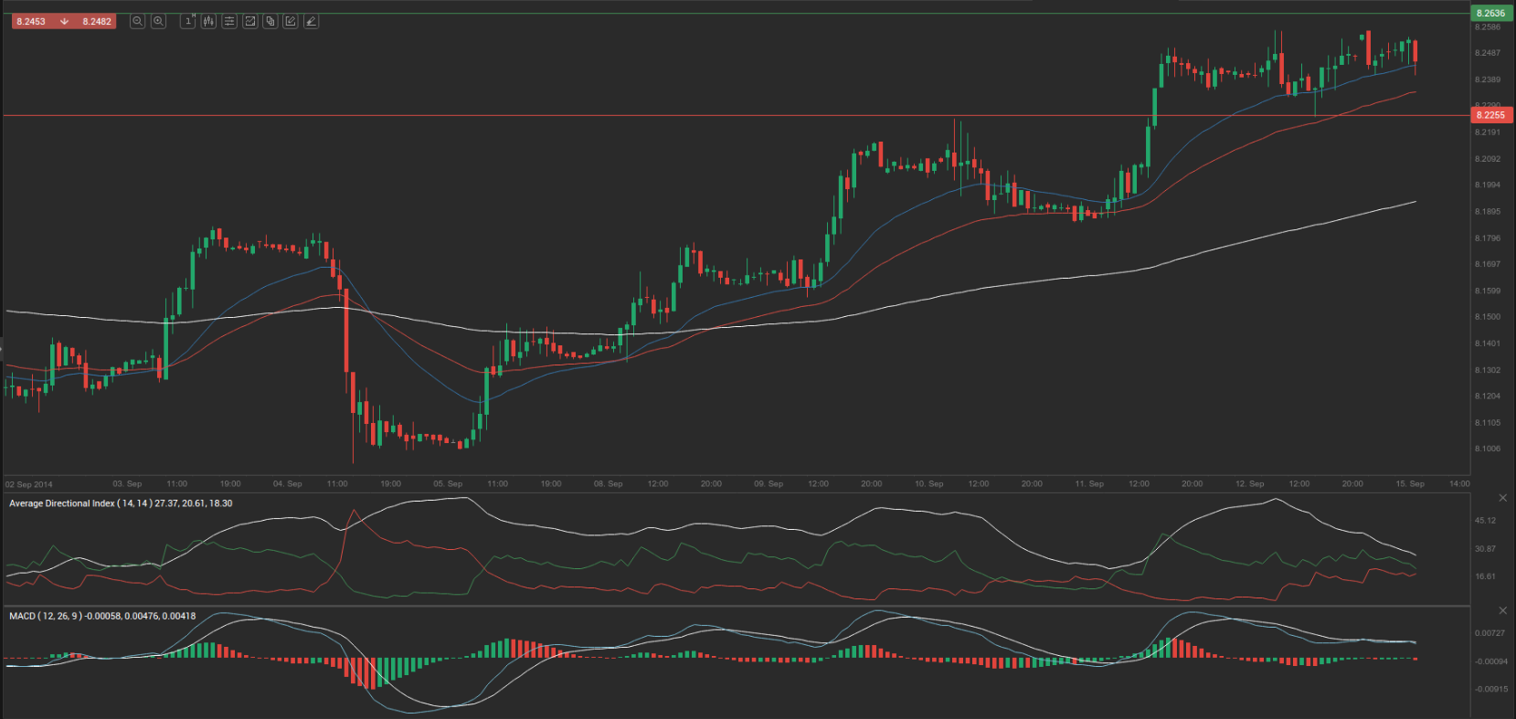
Task: Close the MACD indicator panel
Action: (1503, 610)
